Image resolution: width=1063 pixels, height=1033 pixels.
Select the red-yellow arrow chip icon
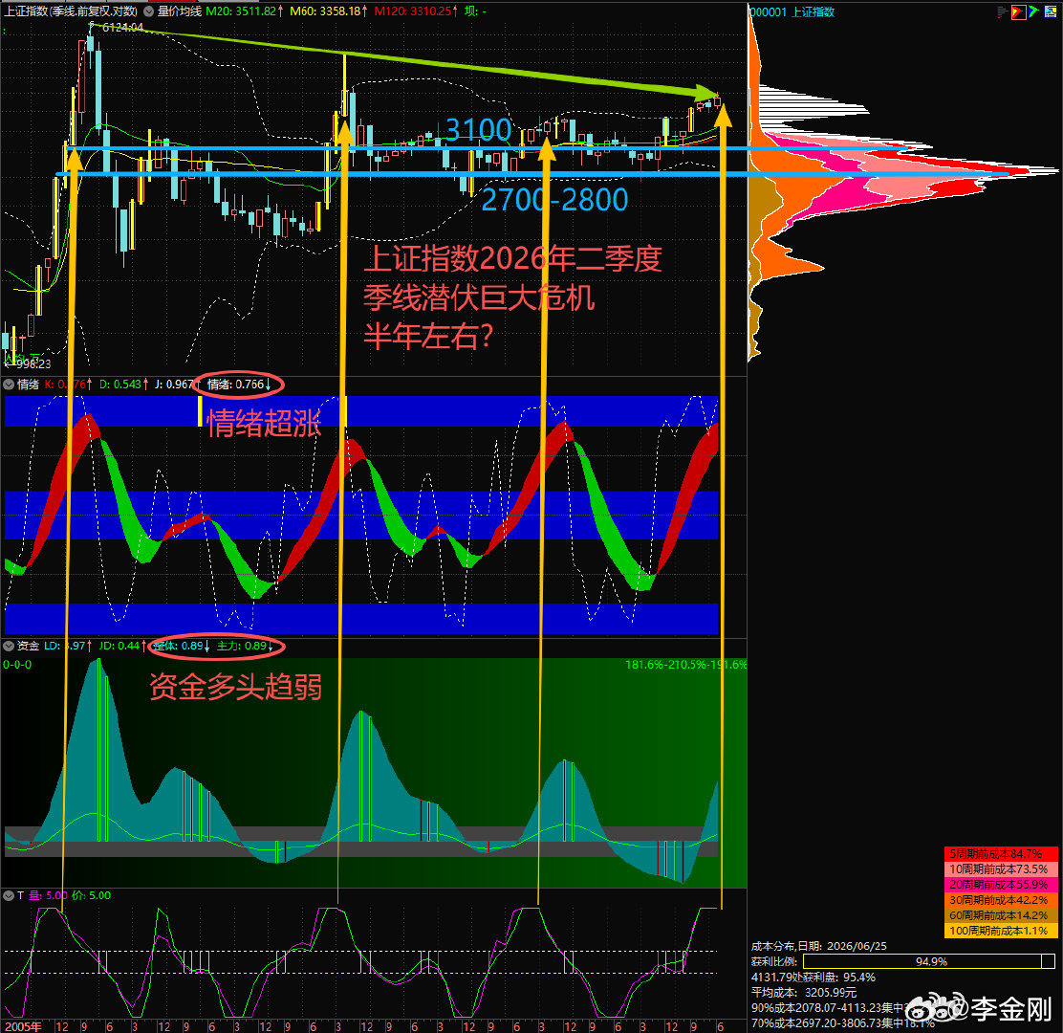[x=1018, y=11]
